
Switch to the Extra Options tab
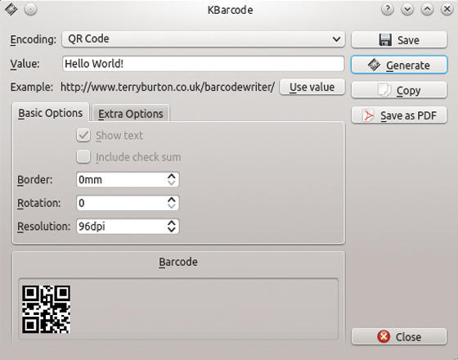coord(131,114)
